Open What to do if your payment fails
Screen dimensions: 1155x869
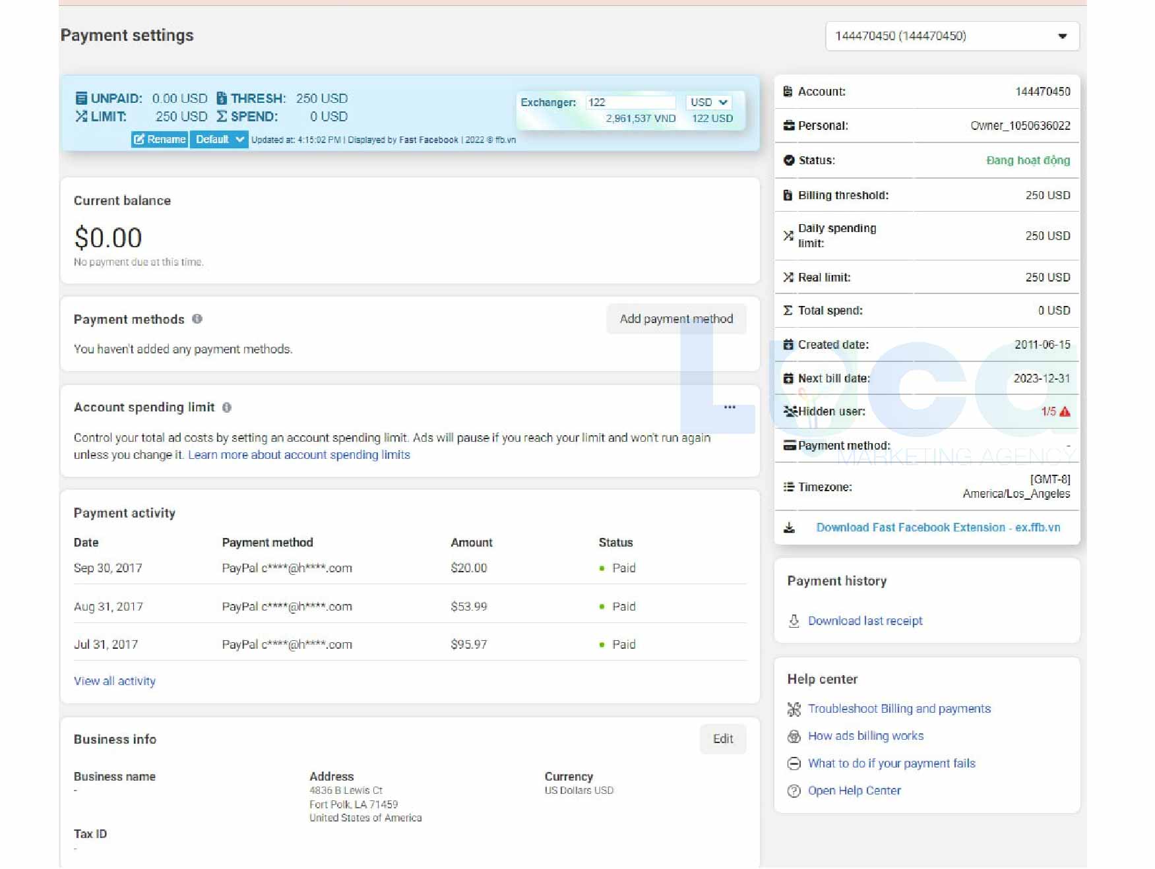click(x=891, y=764)
